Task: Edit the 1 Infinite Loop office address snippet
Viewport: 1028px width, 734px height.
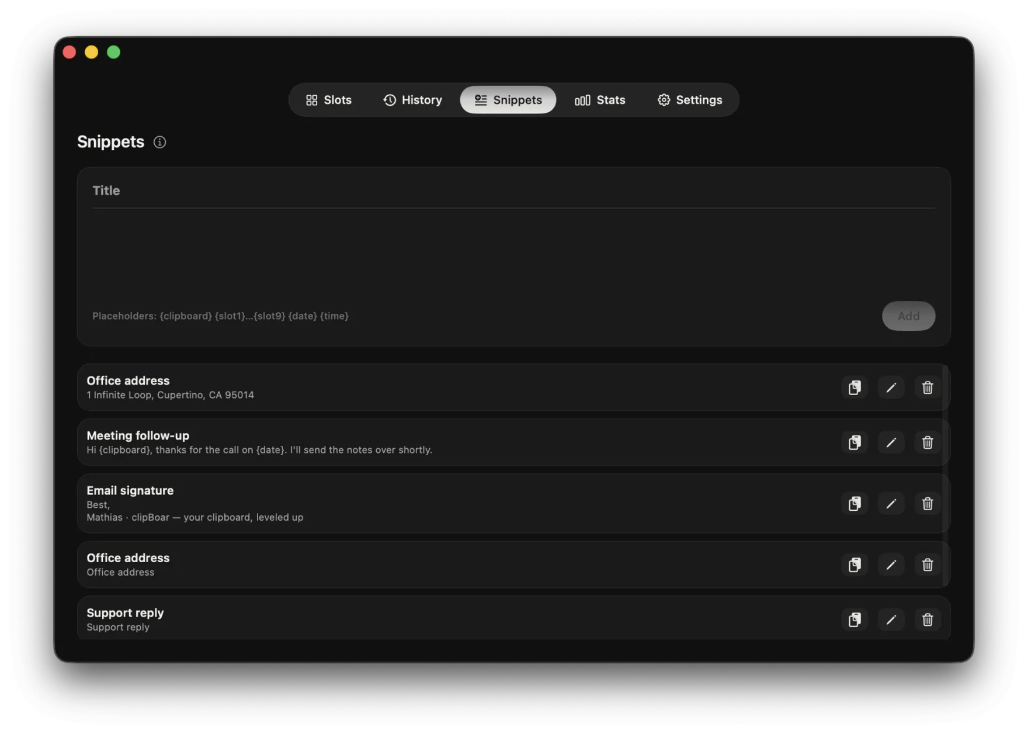Action: (891, 387)
